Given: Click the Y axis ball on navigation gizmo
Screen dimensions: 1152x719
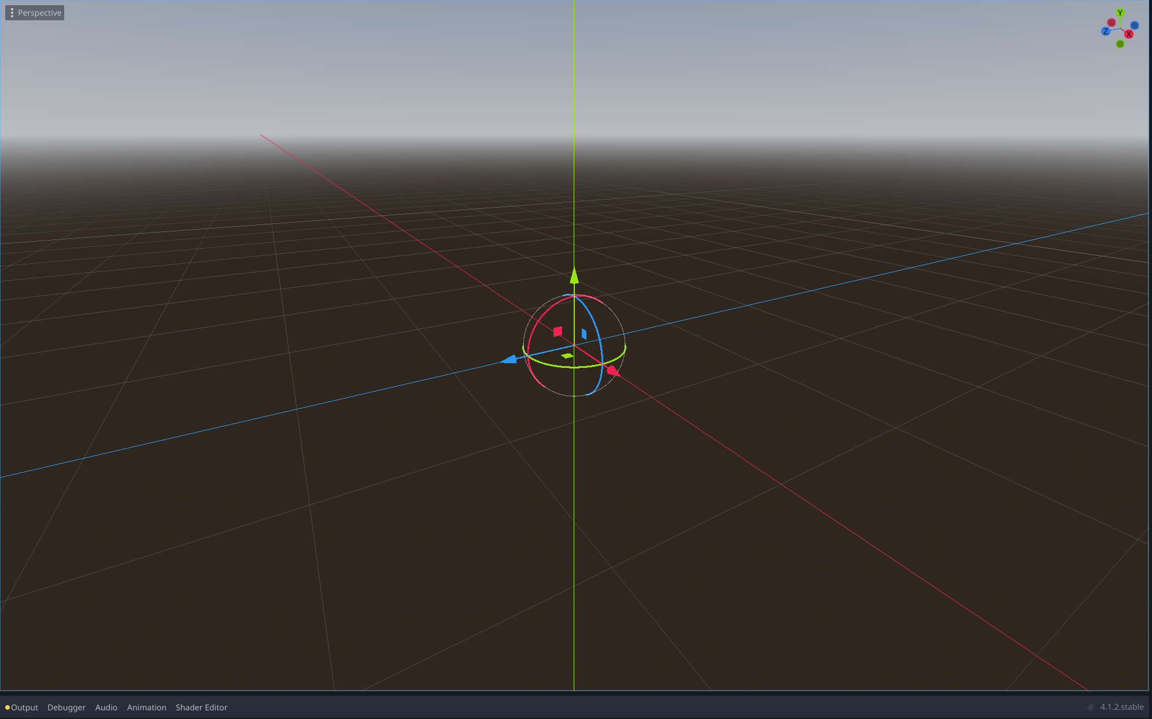Looking at the screenshot, I should 1120,13.
